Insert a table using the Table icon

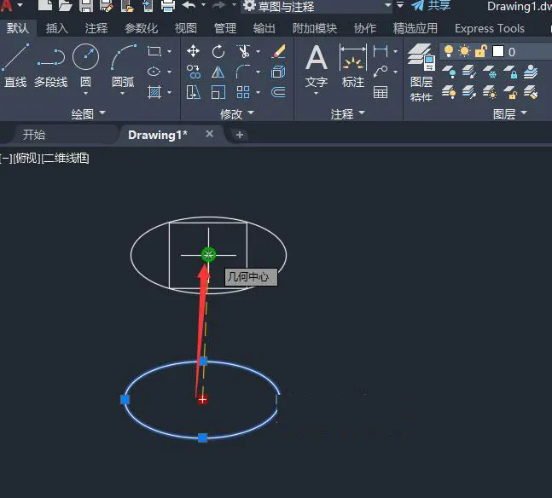(x=381, y=92)
